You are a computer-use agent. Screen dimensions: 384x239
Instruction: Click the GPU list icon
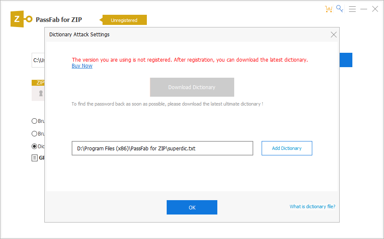click(35, 158)
